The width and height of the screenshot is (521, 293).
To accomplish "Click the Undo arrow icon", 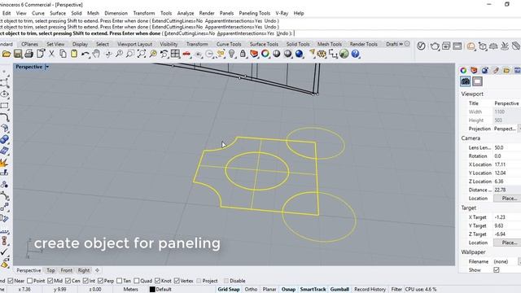I will pos(85,54).
